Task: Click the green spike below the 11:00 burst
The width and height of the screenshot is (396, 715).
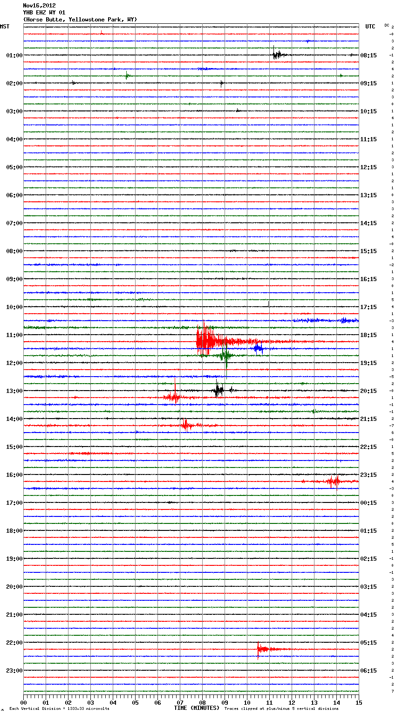Action: (226, 355)
